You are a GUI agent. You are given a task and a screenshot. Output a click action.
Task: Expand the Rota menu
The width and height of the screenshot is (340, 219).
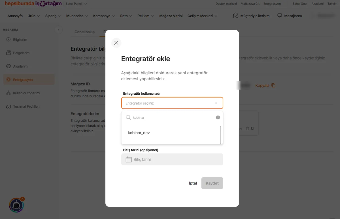[x=126, y=16]
